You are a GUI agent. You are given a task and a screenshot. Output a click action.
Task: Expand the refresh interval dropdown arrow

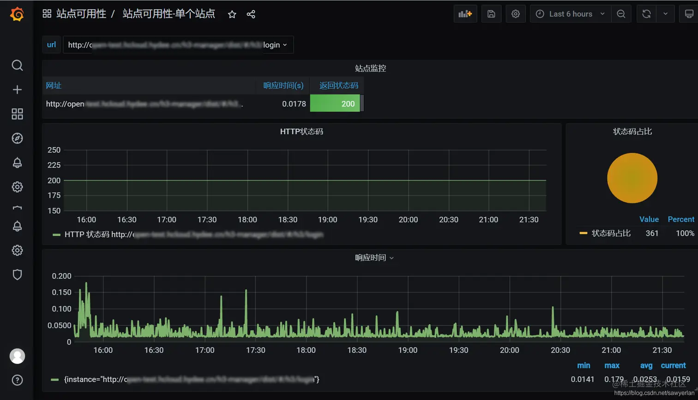click(665, 14)
